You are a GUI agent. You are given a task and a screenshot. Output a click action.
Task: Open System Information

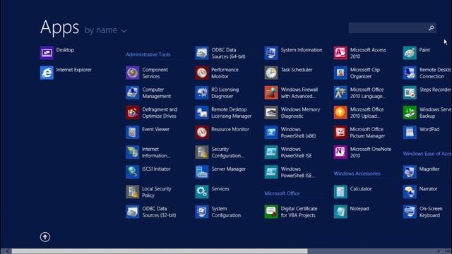click(x=294, y=53)
